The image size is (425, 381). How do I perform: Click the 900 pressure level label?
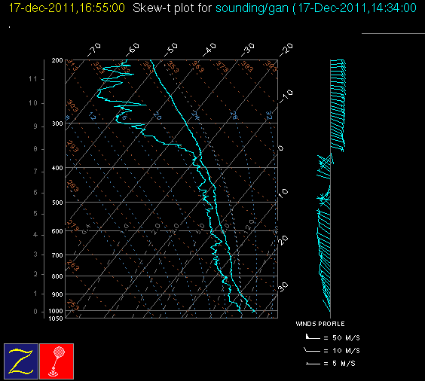57,294
